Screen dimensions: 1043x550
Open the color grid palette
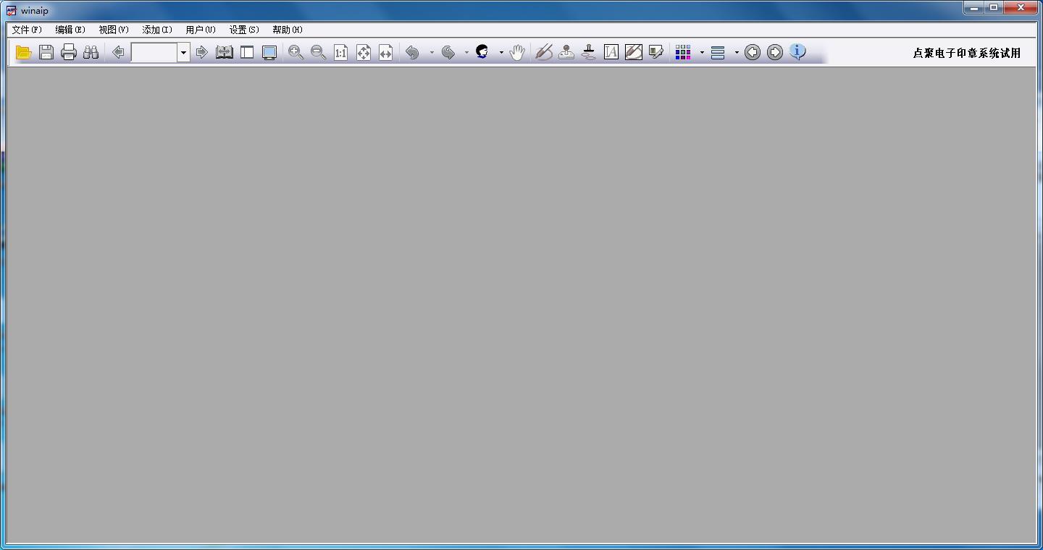click(683, 52)
